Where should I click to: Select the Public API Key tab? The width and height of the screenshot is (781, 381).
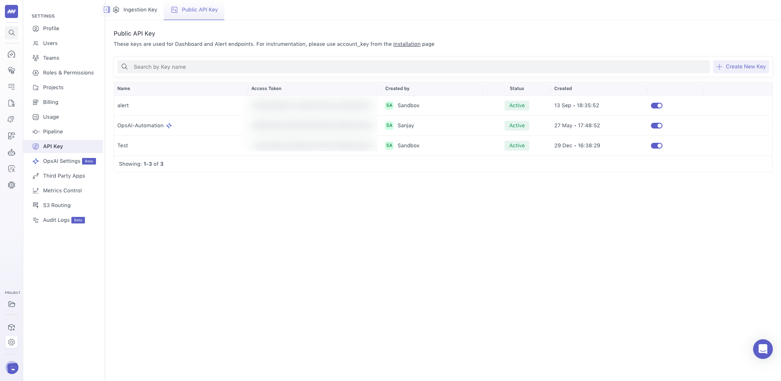point(194,10)
